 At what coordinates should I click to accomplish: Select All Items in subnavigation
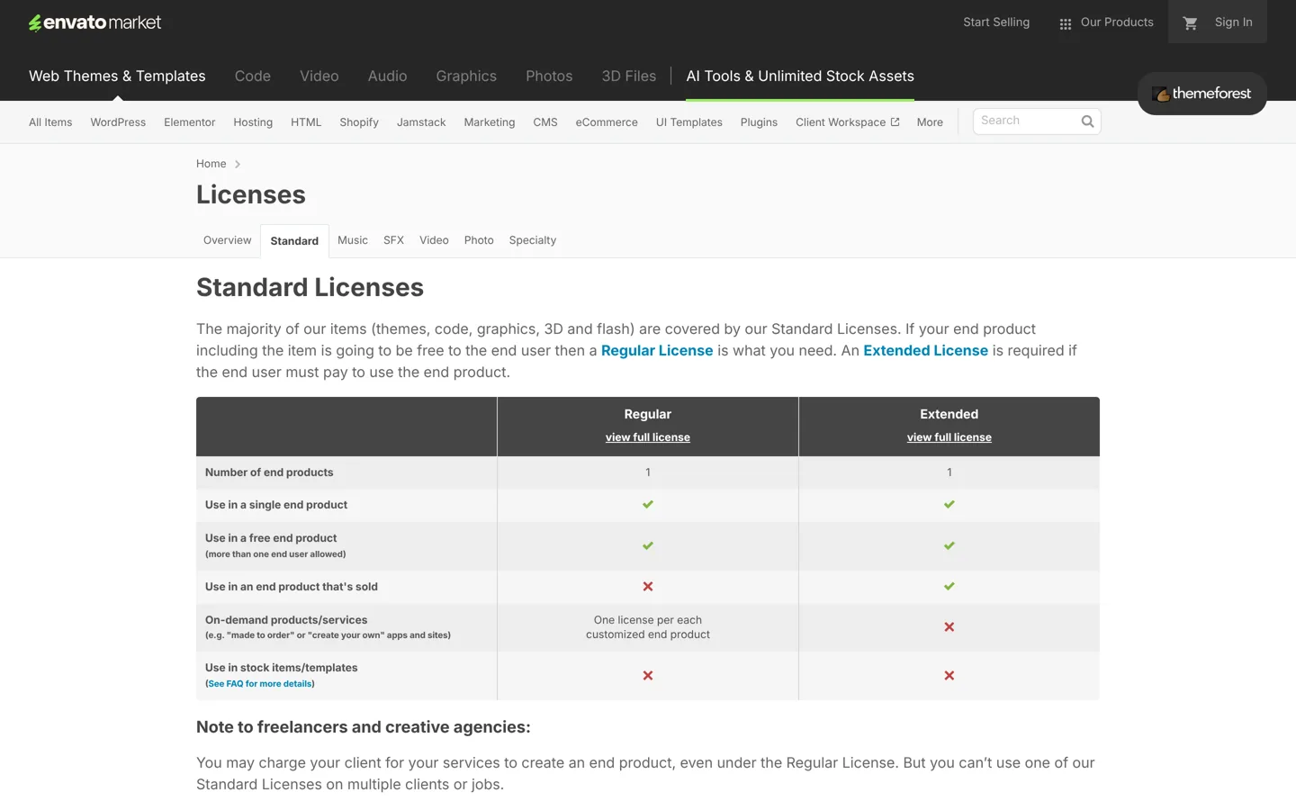pyautogui.click(x=50, y=122)
